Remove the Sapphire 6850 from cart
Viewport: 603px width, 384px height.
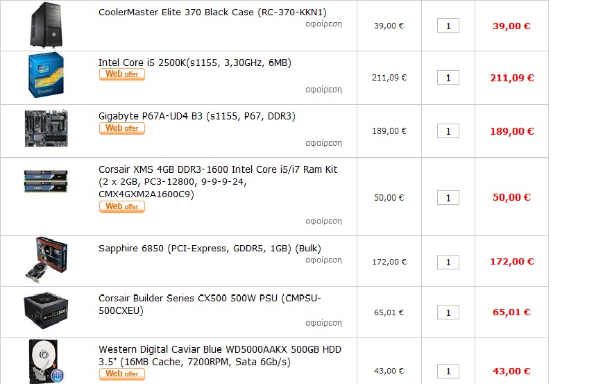(x=323, y=260)
